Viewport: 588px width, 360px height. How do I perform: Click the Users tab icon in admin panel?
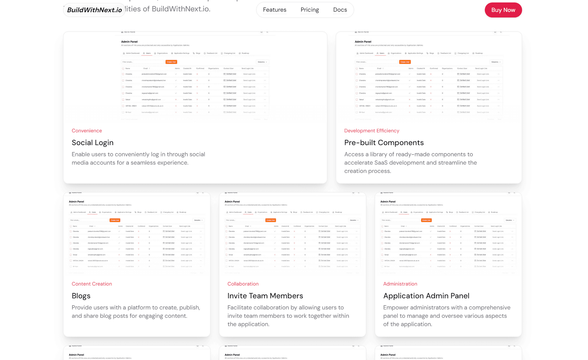[x=144, y=53]
